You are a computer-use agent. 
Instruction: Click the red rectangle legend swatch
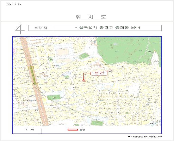point(73,130)
